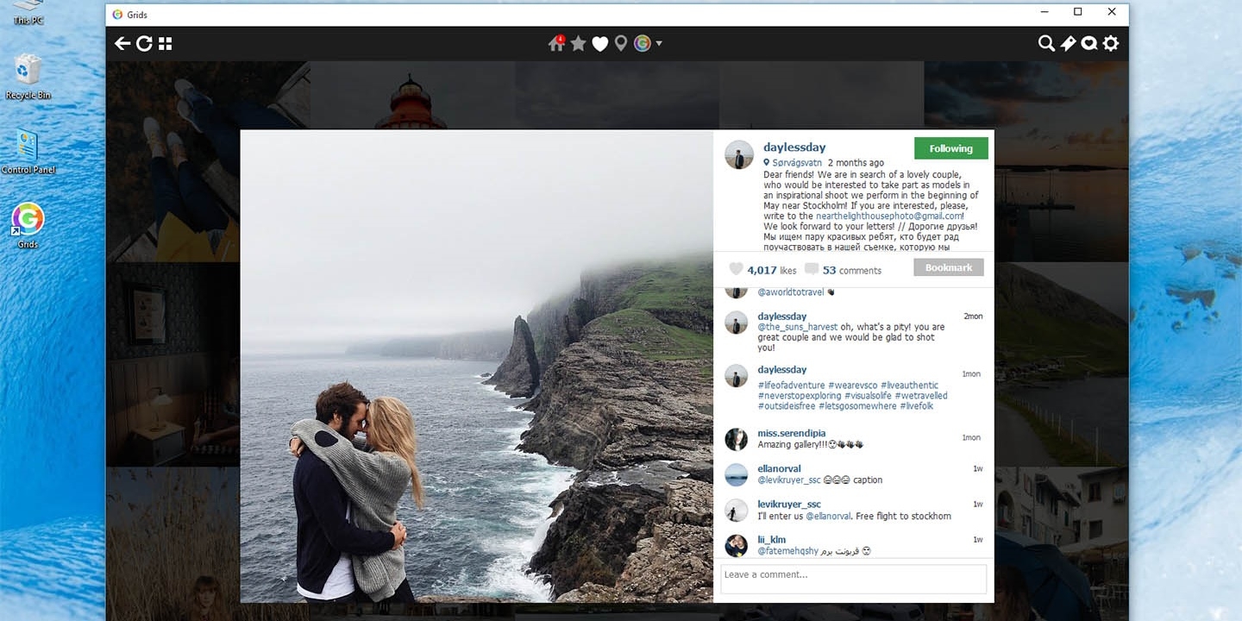Open the home feed with notification badge

(556, 43)
